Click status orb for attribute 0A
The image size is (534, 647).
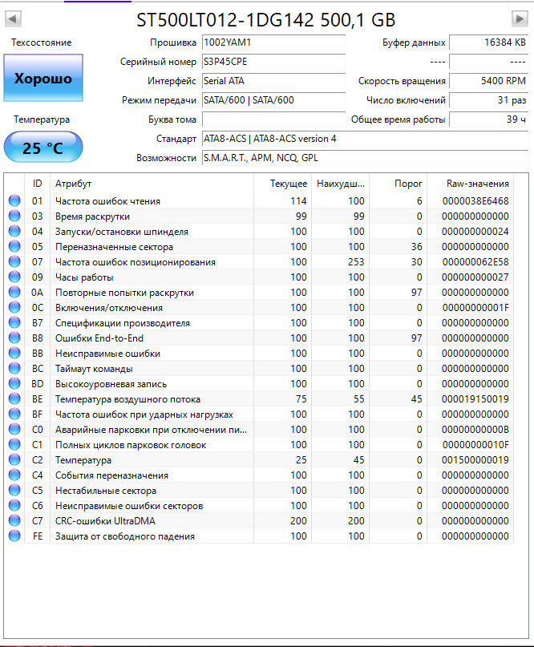tap(14, 292)
